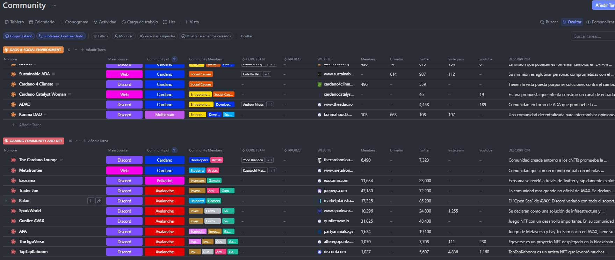The width and height of the screenshot is (615, 260).
Task: Toggle Mostrar elementos cerrados
Action: click(x=206, y=36)
